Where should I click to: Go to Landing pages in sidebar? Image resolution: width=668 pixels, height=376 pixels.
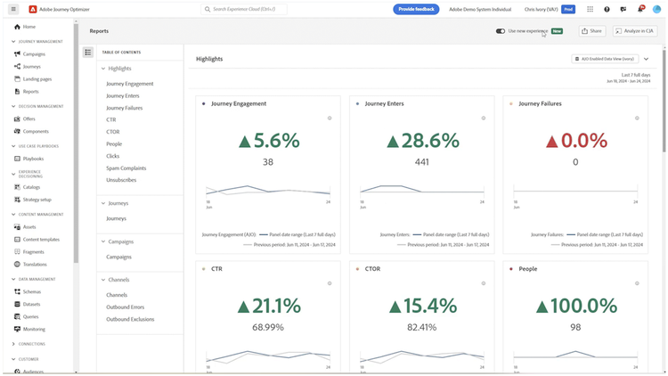click(x=37, y=79)
